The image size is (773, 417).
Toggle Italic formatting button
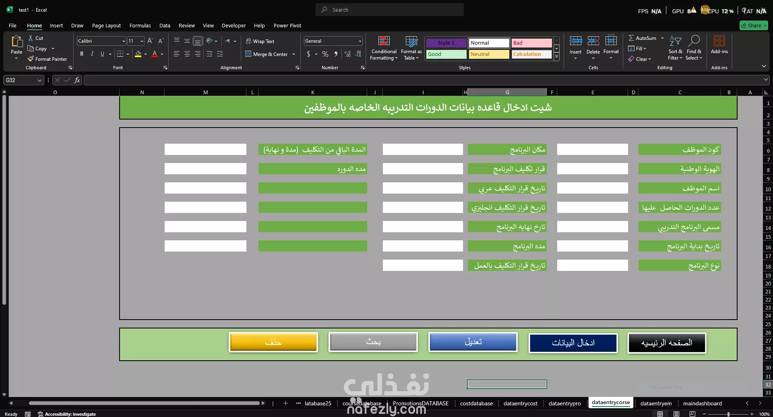[x=92, y=54]
